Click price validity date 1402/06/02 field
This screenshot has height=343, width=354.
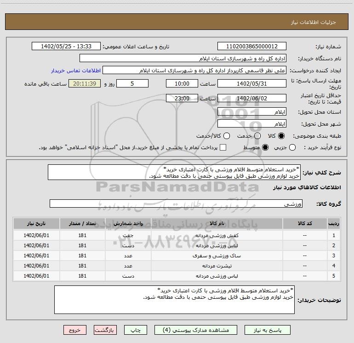pyautogui.click(x=252, y=98)
